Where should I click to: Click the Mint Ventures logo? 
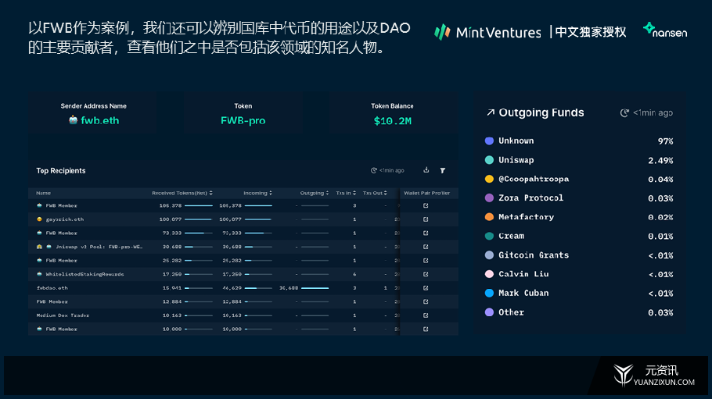pyautogui.click(x=487, y=32)
